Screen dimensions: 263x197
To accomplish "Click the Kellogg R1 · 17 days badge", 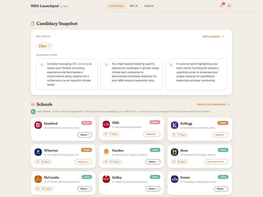I will pos(179,135).
